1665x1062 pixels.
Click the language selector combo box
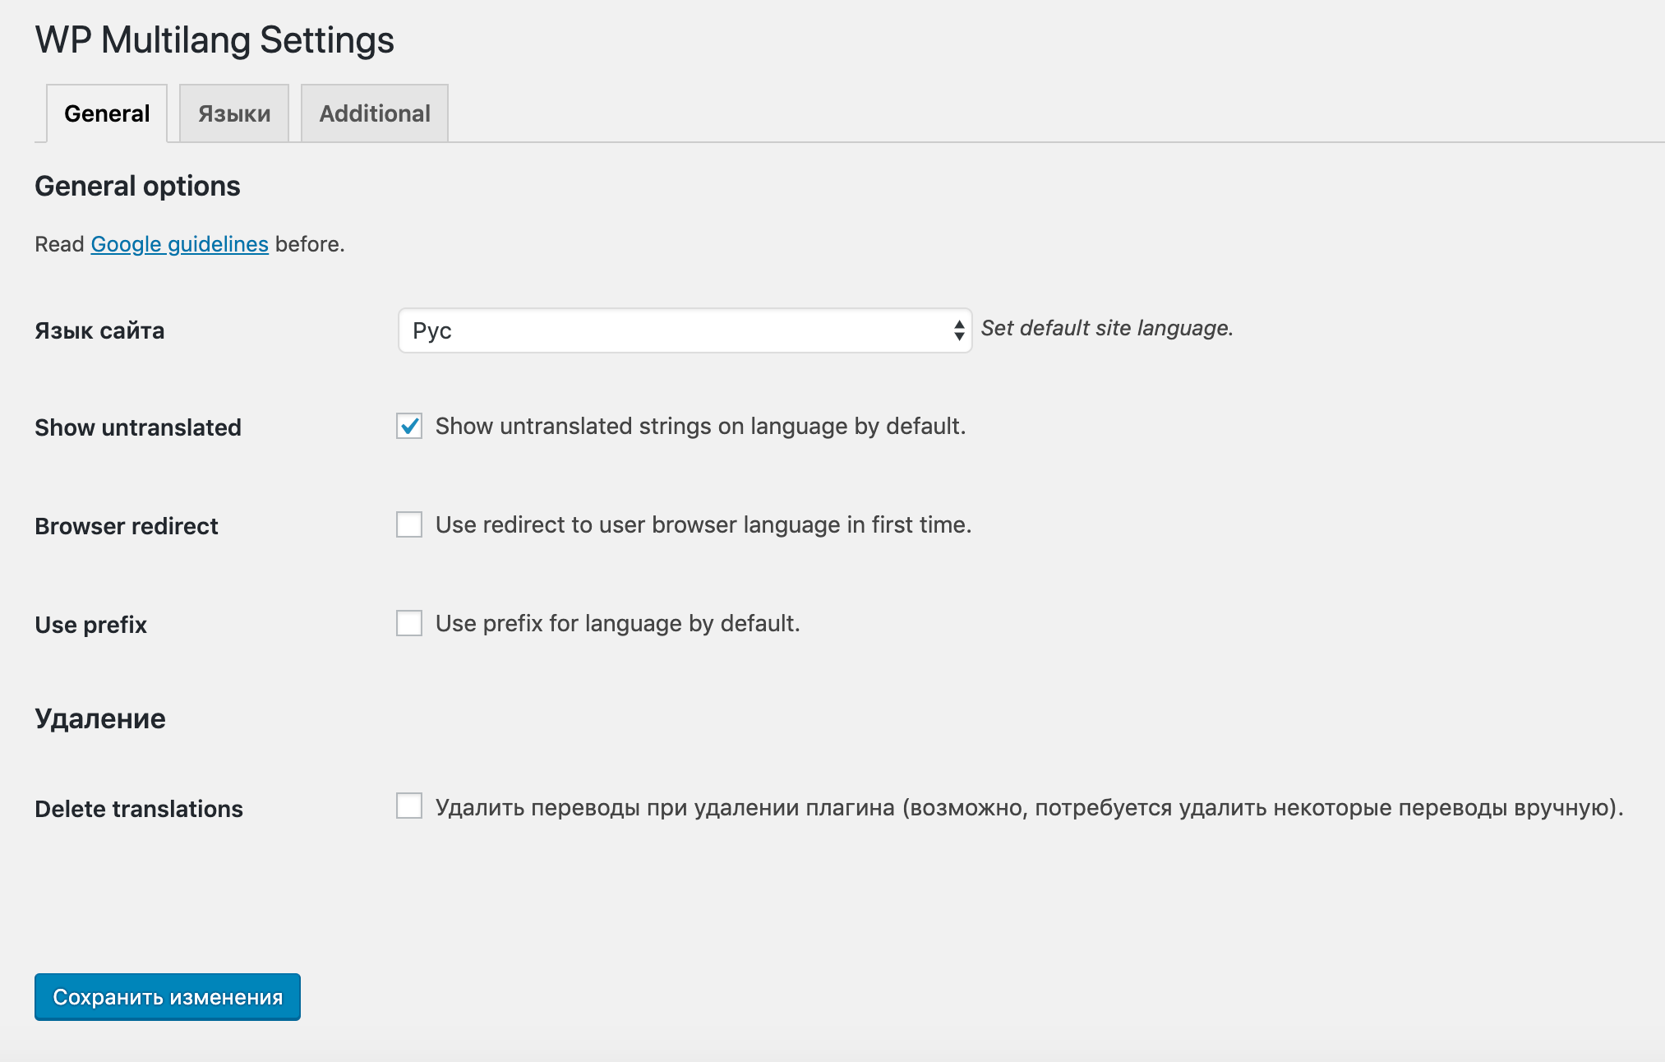tap(685, 329)
